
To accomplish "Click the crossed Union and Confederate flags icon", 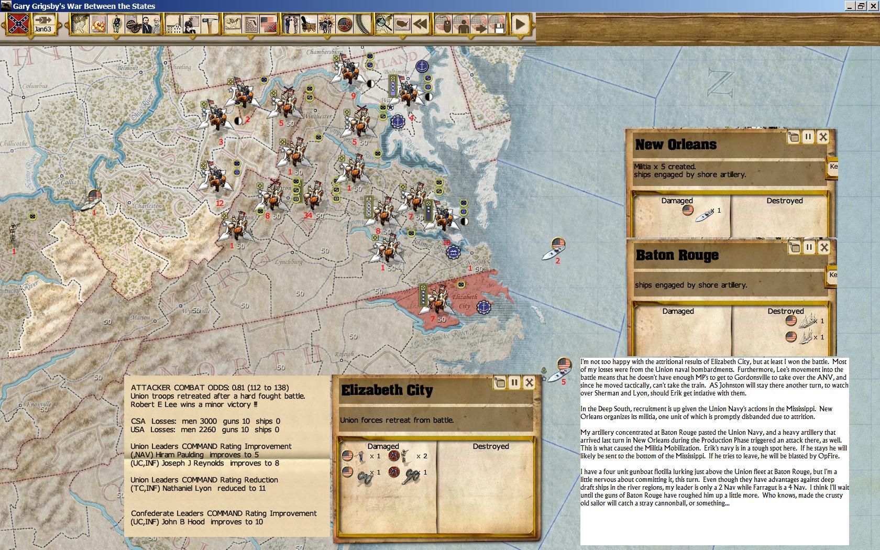I will coord(269,24).
